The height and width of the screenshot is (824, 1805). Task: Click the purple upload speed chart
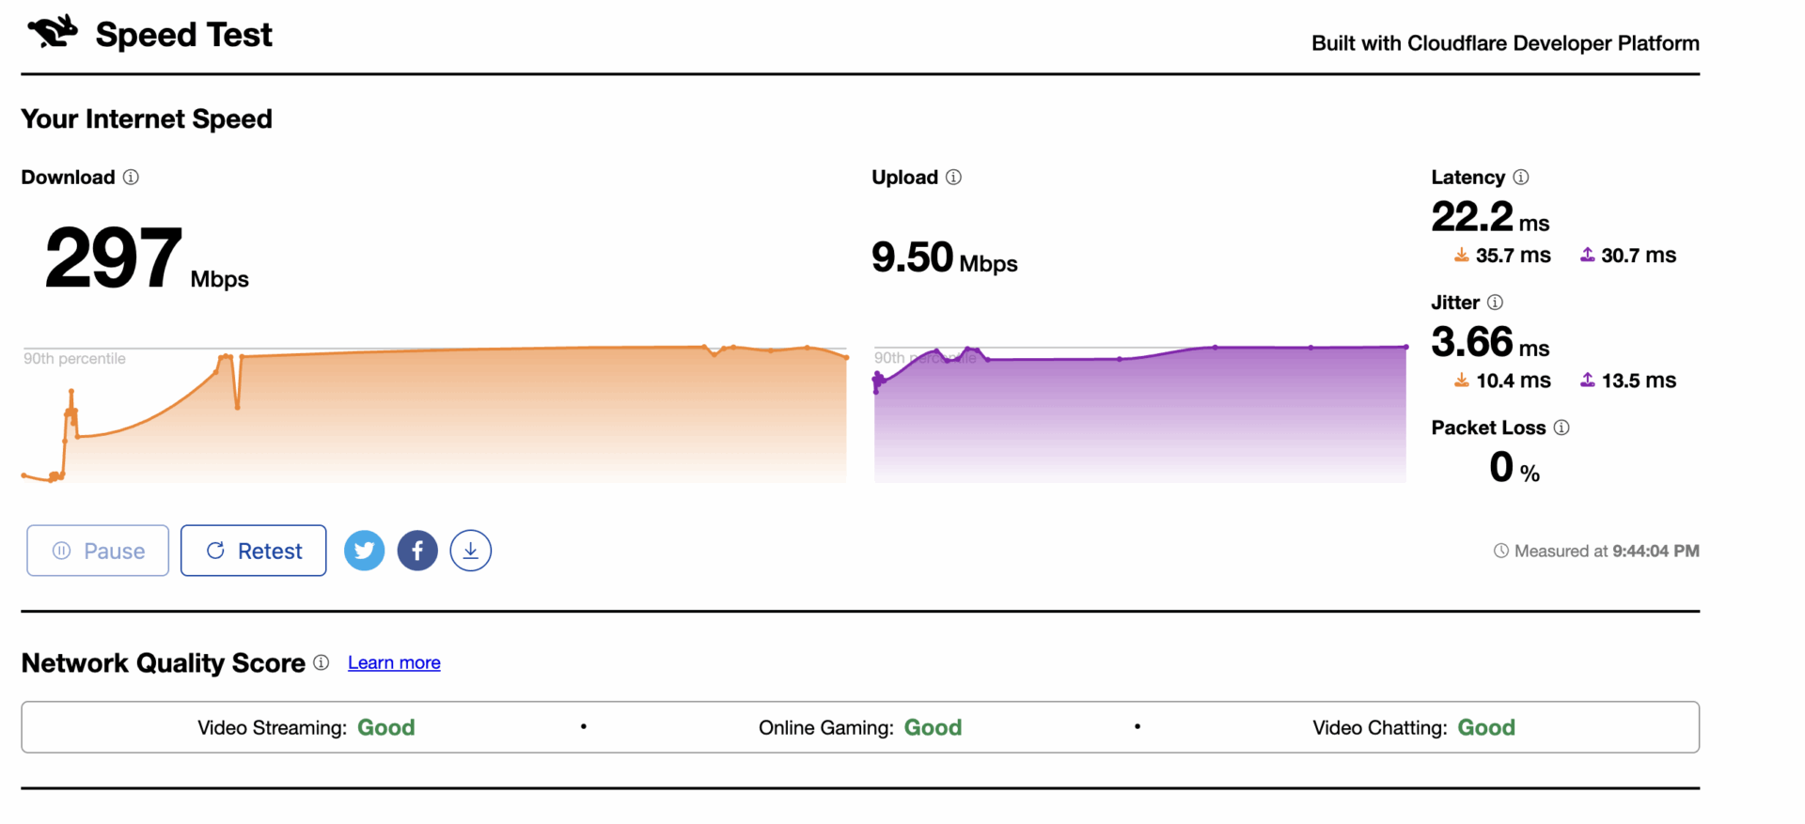(1140, 413)
